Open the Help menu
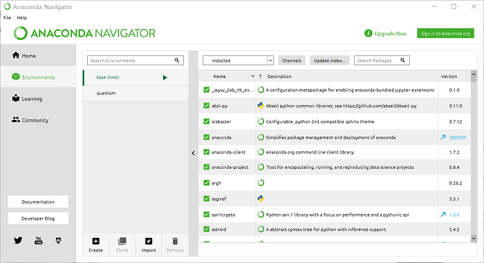 point(21,17)
